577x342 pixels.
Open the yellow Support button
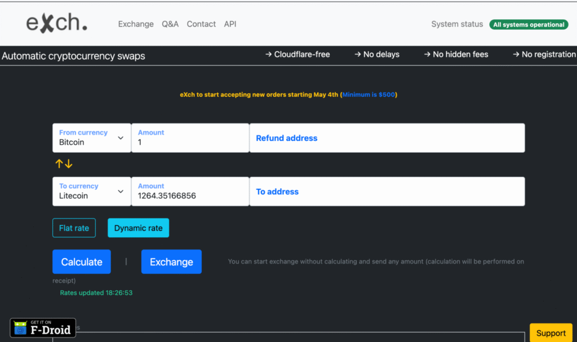(551, 333)
